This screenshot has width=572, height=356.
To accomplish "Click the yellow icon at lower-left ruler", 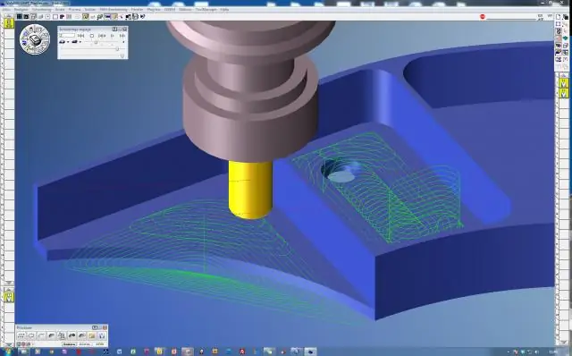I will point(9,296).
